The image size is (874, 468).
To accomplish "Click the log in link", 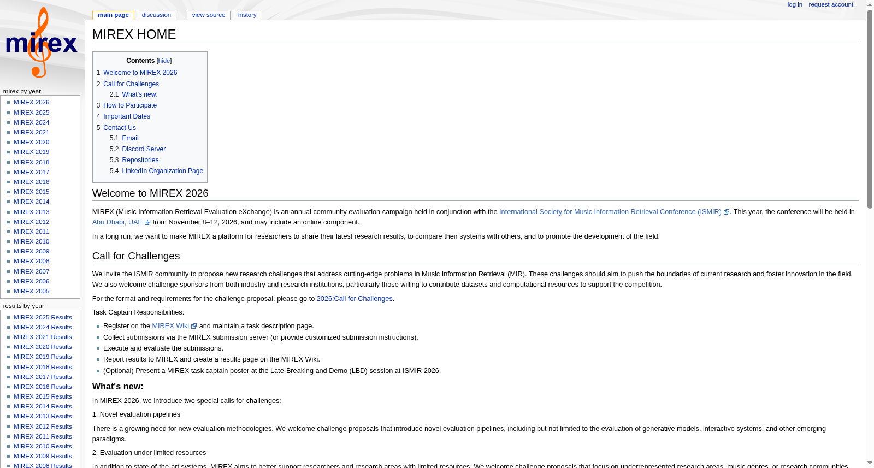I will pos(795,4).
